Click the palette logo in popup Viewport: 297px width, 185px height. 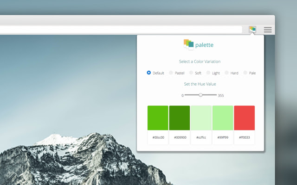(x=188, y=44)
